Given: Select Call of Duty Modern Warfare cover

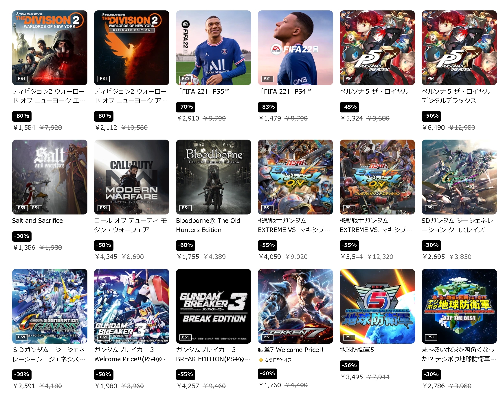Looking at the screenshot, I should [132, 177].
